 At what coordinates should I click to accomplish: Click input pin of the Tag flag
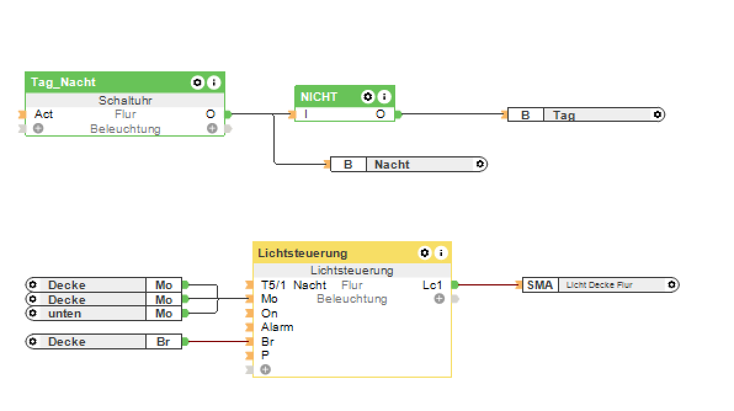pyautogui.click(x=505, y=114)
